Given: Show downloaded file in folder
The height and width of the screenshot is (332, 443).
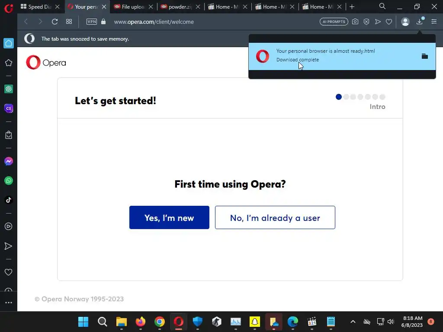Looking at the screenshot, I should point(425,56).
